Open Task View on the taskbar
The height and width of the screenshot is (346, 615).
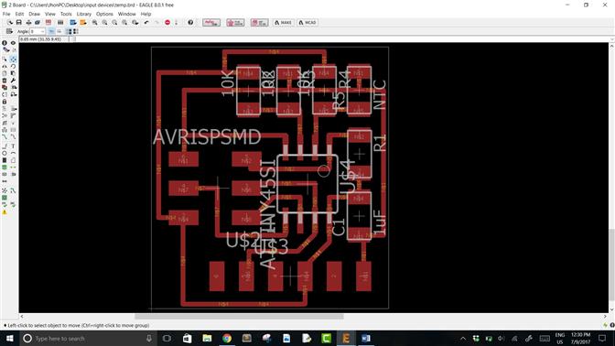click(167, 338)
